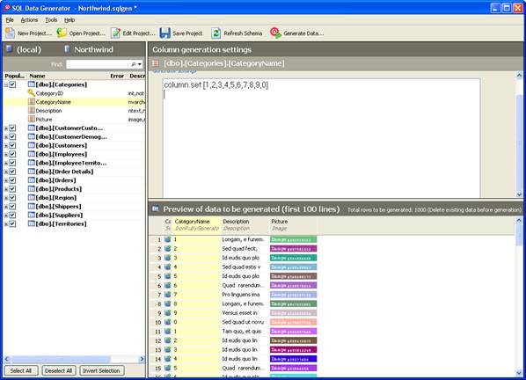
Task: Uncheck the [dbo].[Categories] populate checkbox
Action: tap(12, 84)
